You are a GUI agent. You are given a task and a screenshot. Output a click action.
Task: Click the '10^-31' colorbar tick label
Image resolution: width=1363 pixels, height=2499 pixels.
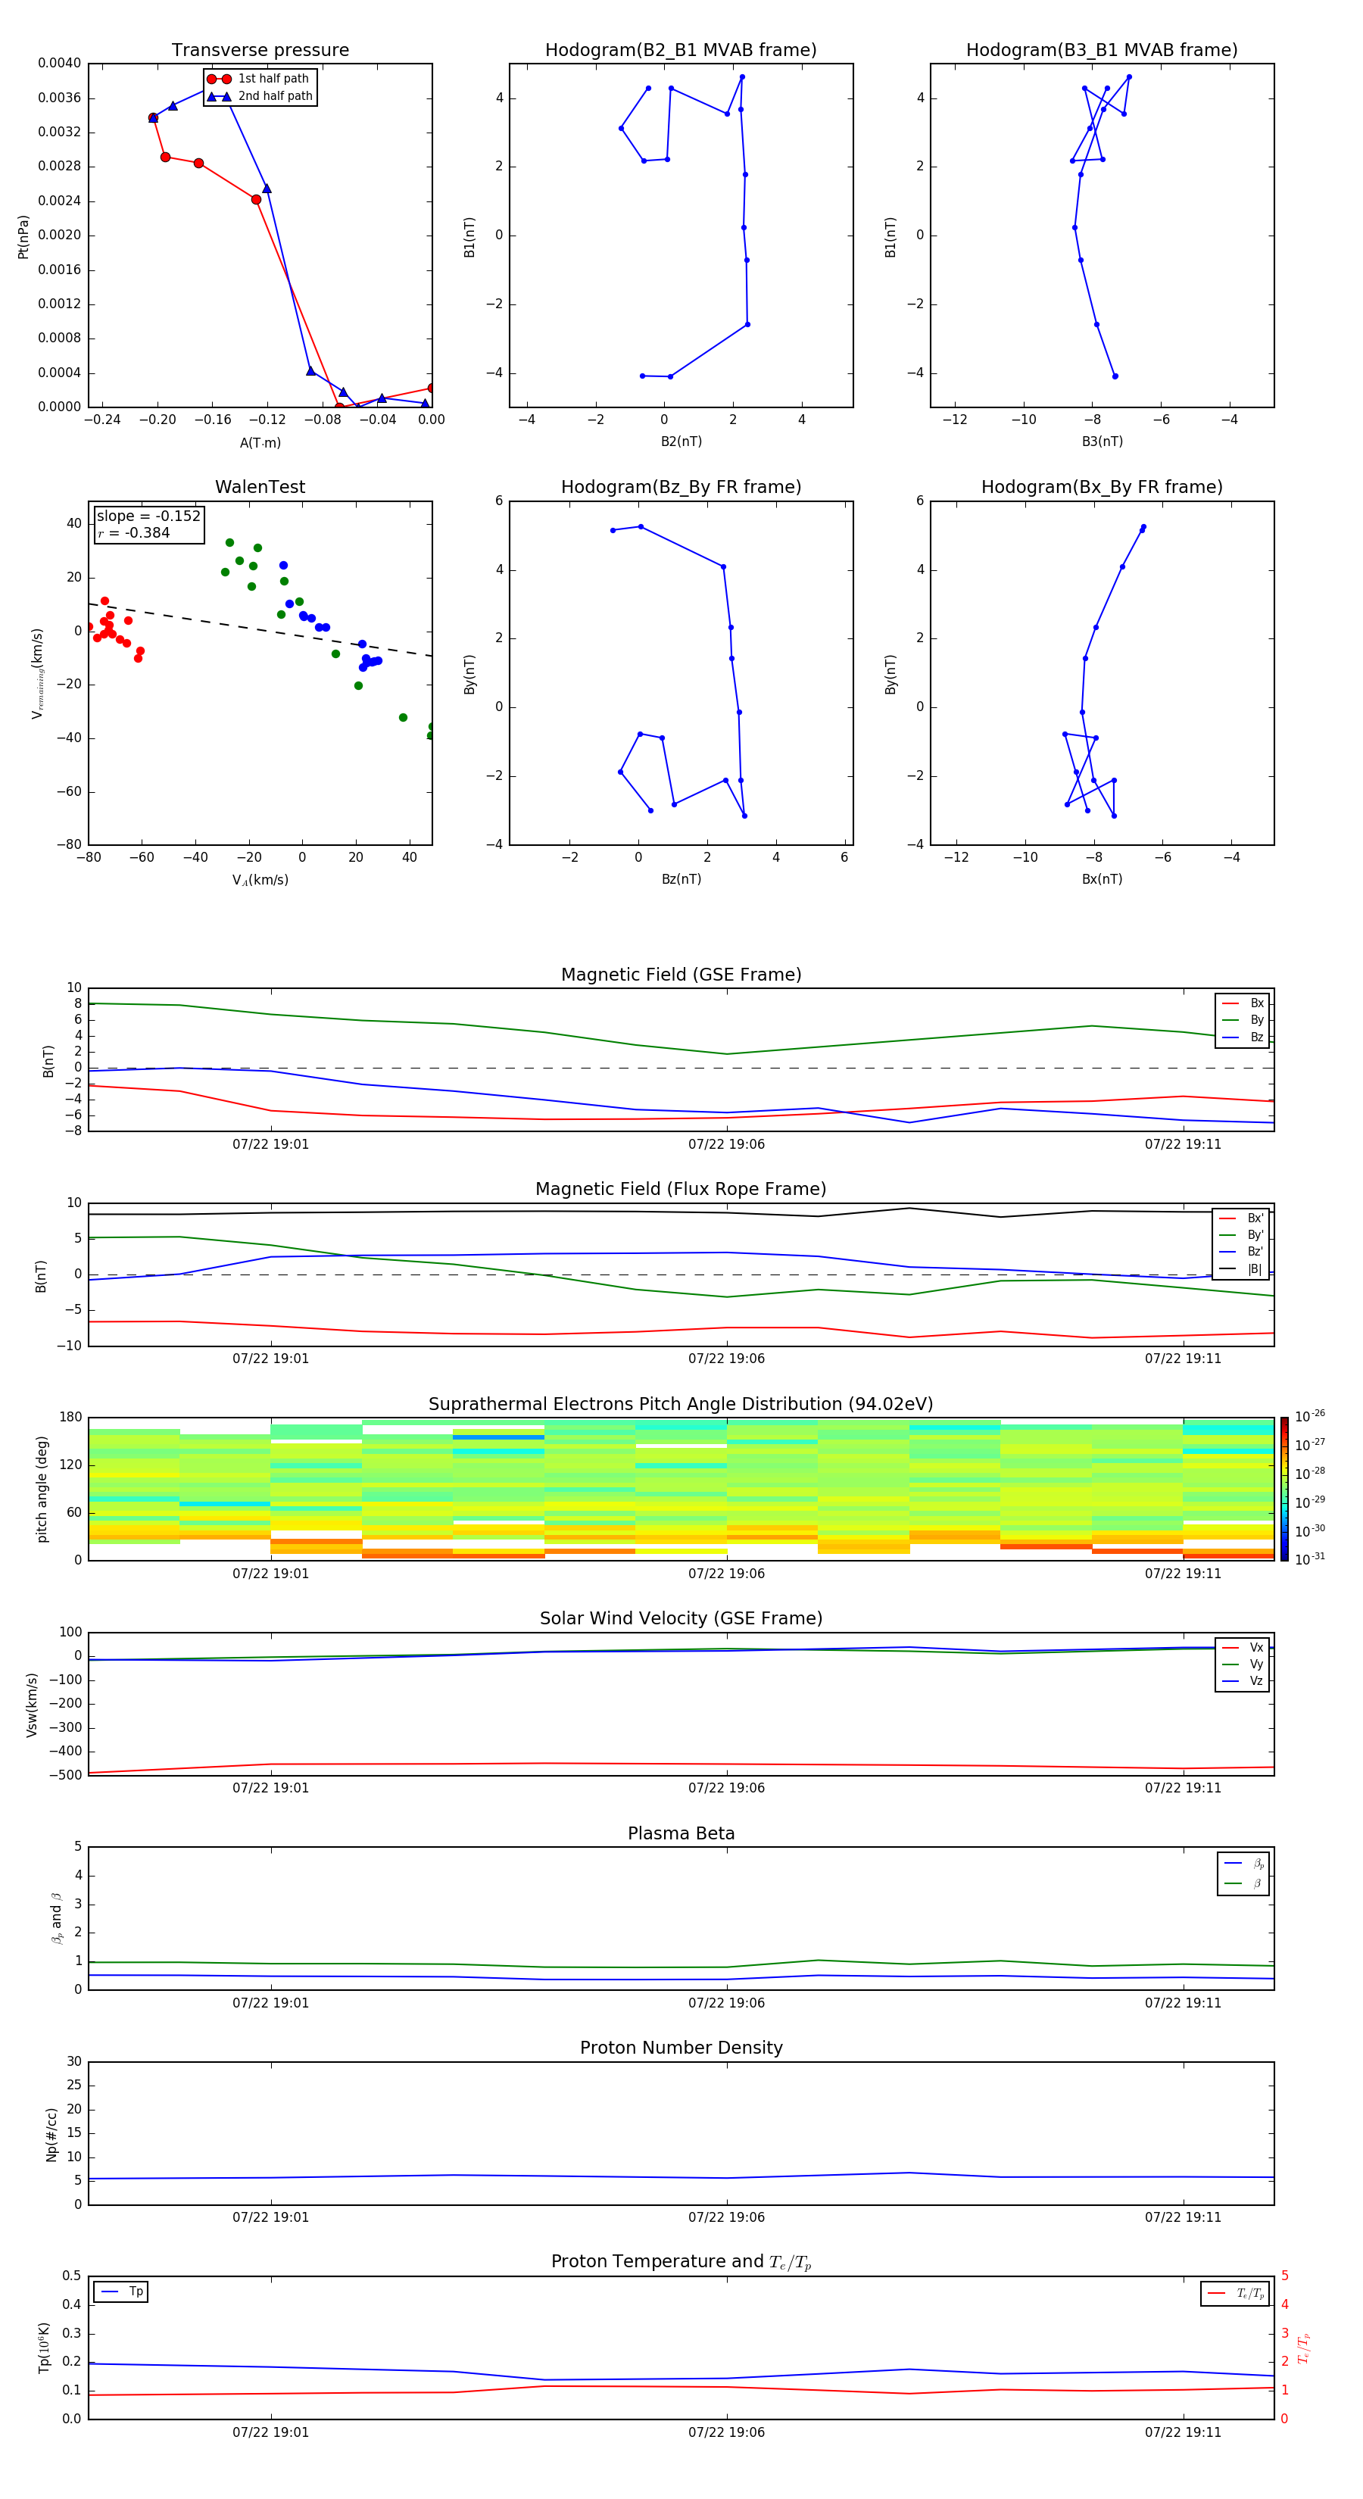click(1310, 1559)
